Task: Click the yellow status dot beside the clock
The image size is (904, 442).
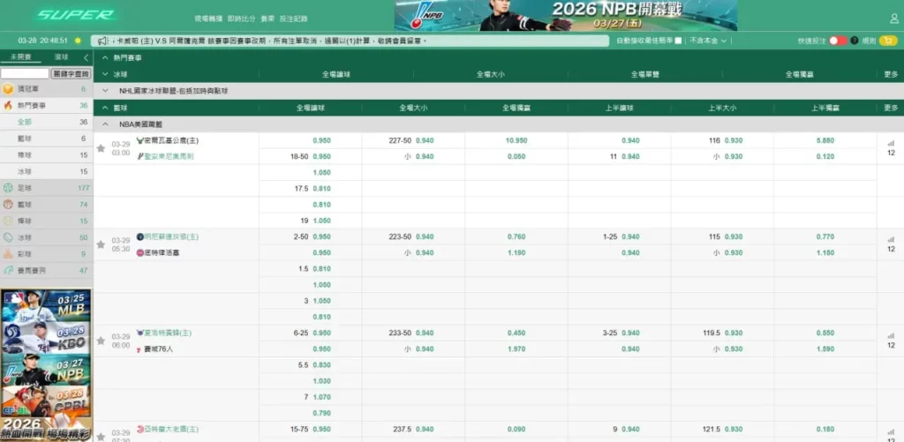Action: tap(78, 41)
